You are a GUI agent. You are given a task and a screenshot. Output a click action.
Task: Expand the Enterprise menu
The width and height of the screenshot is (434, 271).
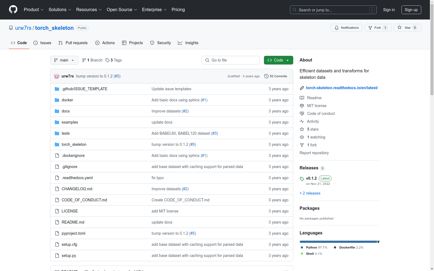click(x=154, y=10)
